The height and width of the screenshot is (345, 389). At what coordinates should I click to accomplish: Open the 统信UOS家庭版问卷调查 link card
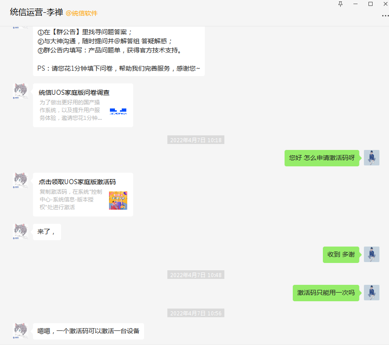(x=83, y=105)
